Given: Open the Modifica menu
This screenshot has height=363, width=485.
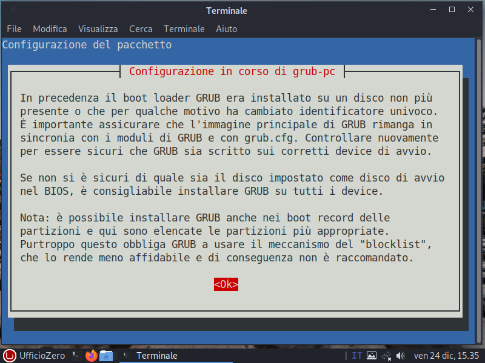Looking at the screenshot, I should (50, 28).
